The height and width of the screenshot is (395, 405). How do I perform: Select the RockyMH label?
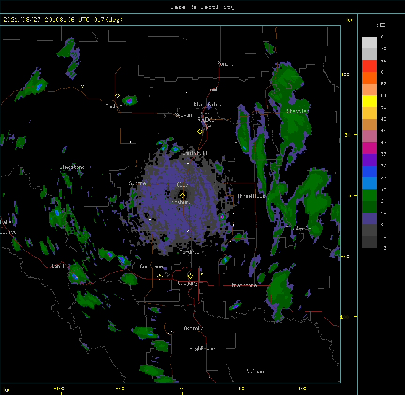point(115,106)
